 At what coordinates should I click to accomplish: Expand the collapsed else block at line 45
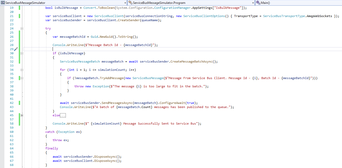coord(22,115)
